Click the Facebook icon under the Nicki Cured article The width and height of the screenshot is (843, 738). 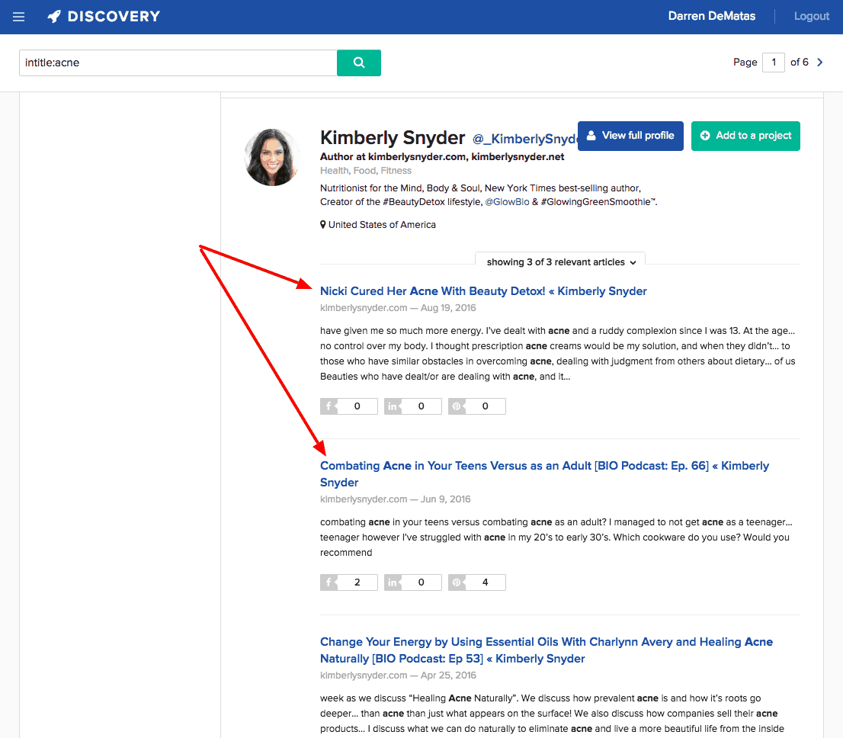click(329, 406)
